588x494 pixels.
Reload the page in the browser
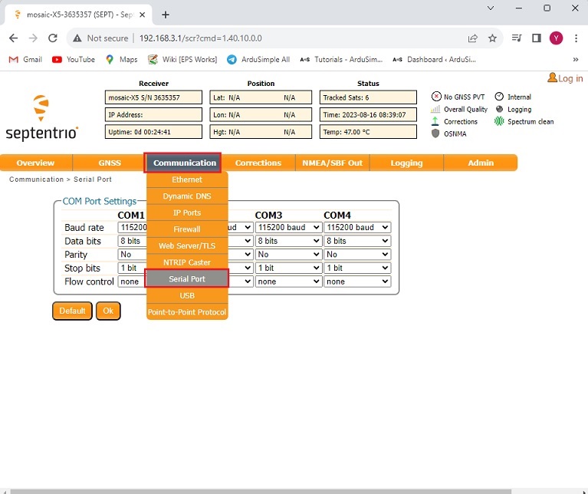pos(53,38)
